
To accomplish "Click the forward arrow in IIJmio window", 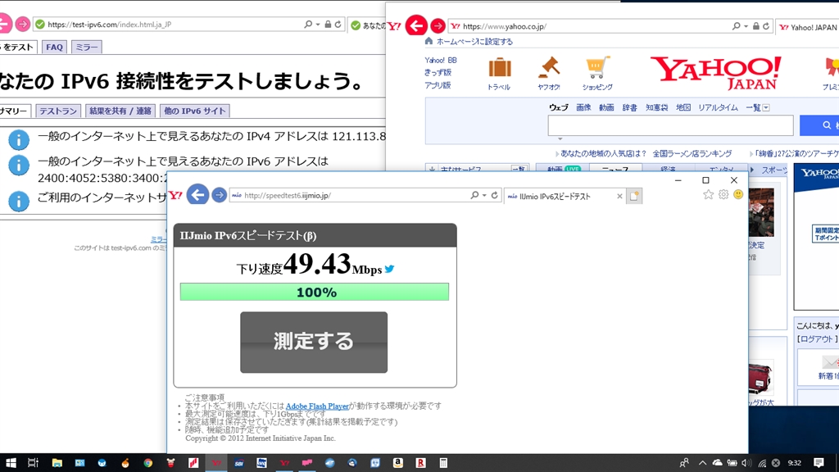I will [x=219, y=195].
